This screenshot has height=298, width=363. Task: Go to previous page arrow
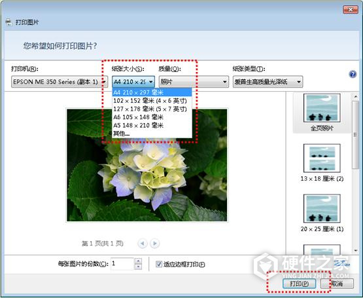[x=143, y=244]
